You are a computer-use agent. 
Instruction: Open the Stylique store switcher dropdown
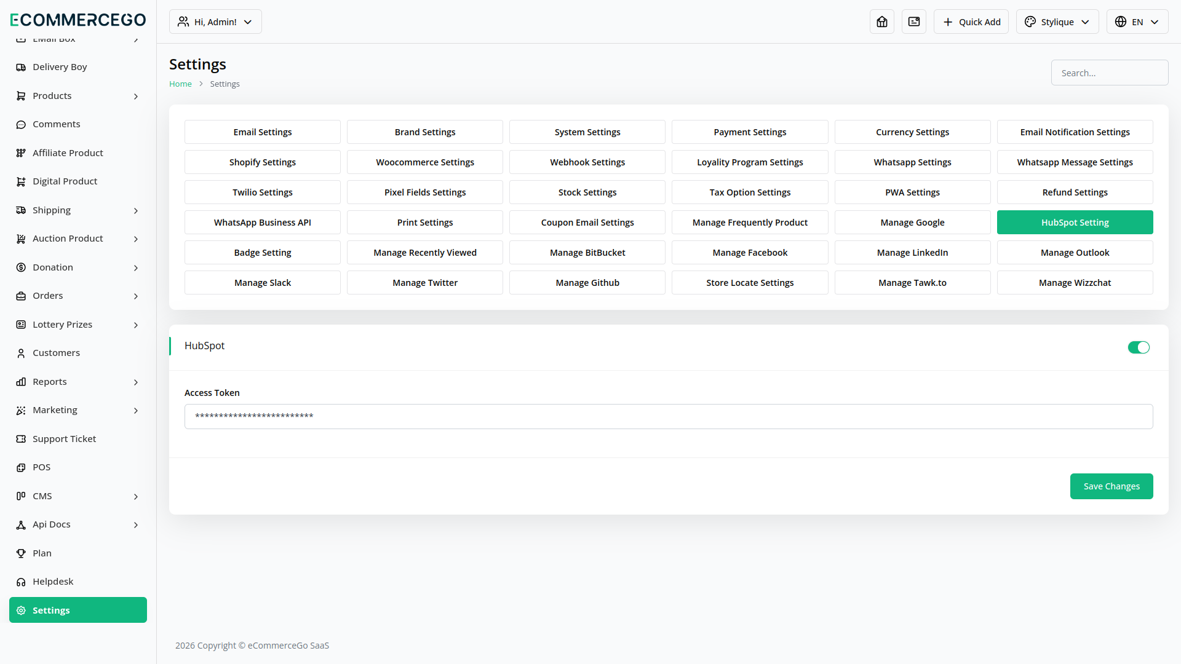(1057, 22)
